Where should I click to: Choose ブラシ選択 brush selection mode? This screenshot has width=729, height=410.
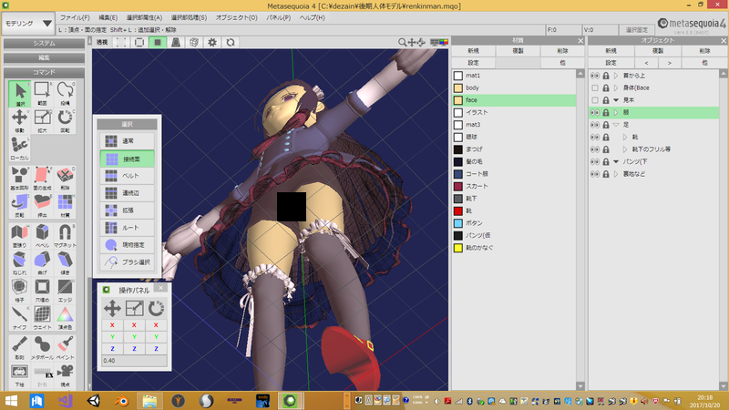(x=127, y=262)
